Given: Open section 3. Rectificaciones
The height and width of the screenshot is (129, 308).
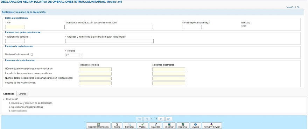Looking at the screenshot, I should [18, 111].
